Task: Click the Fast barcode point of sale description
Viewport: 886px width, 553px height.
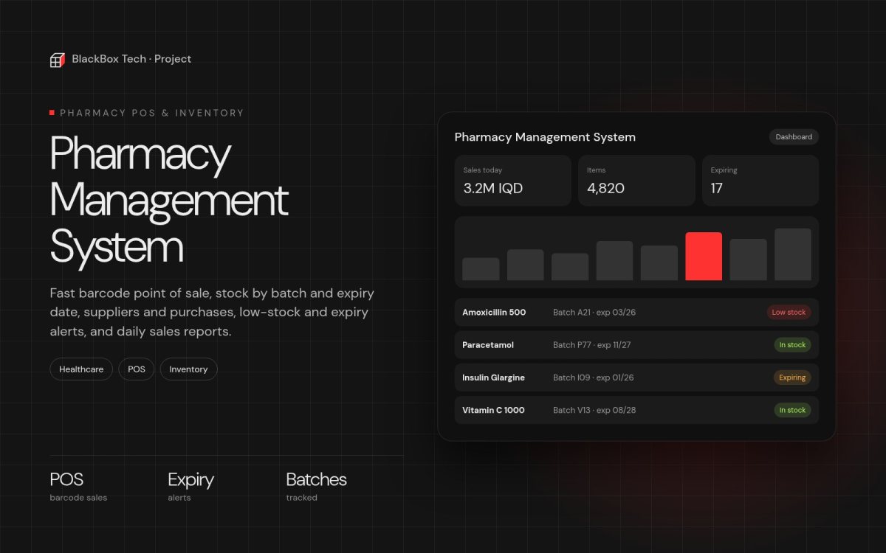Action: (212, 313)
